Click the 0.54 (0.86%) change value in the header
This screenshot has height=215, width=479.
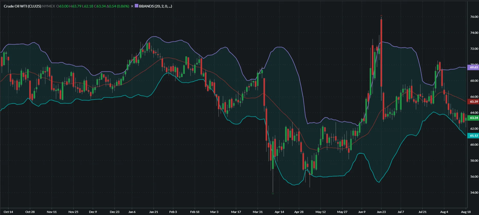pos(118,6)
